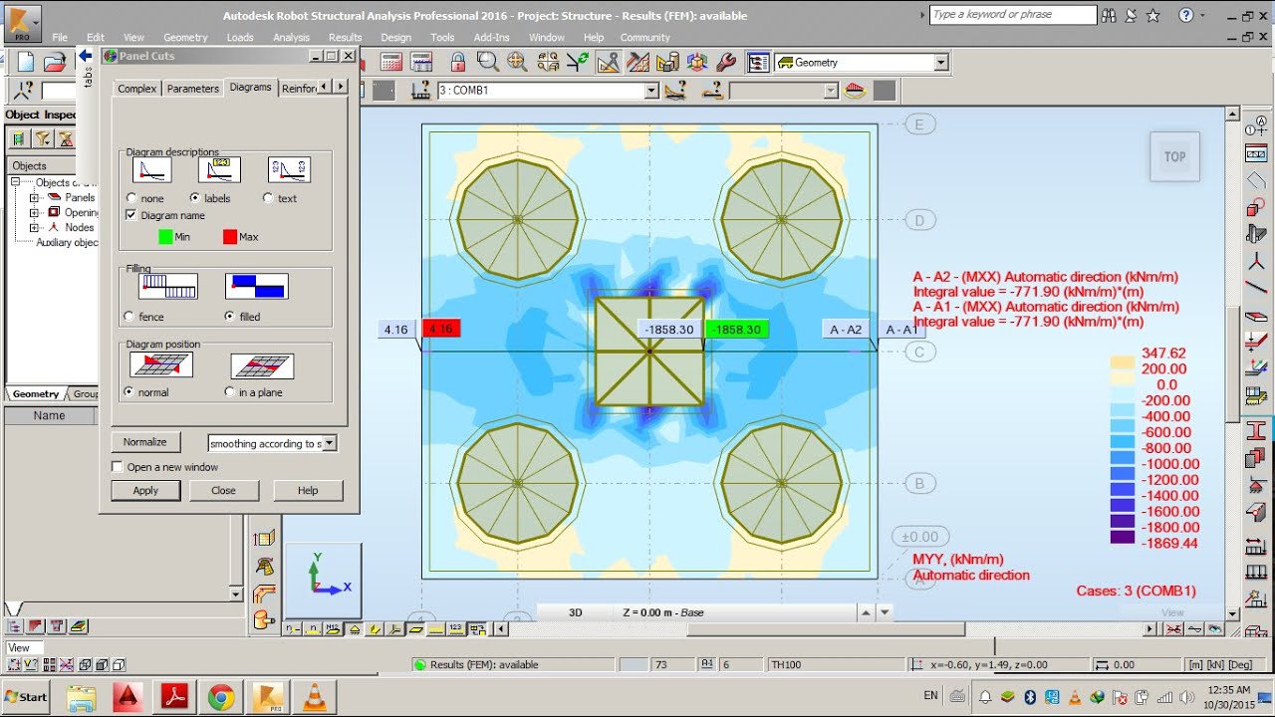Open Adobe Reader taskbar icon
The width and height of the screenshot is (1275, 717).
point(174,697)
